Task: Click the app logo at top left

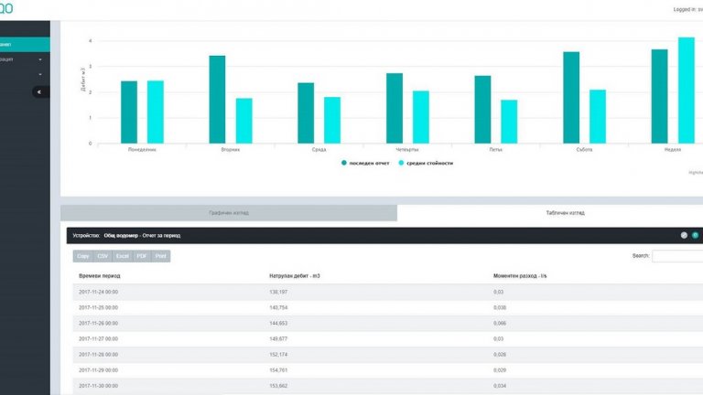Action: tap(7, 8)
